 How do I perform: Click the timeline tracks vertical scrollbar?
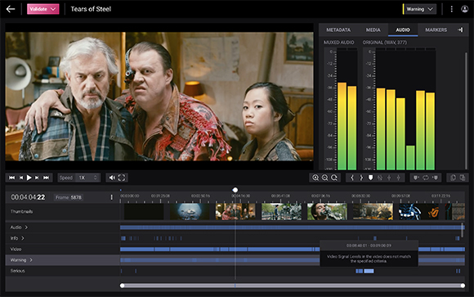click(462, 230)
